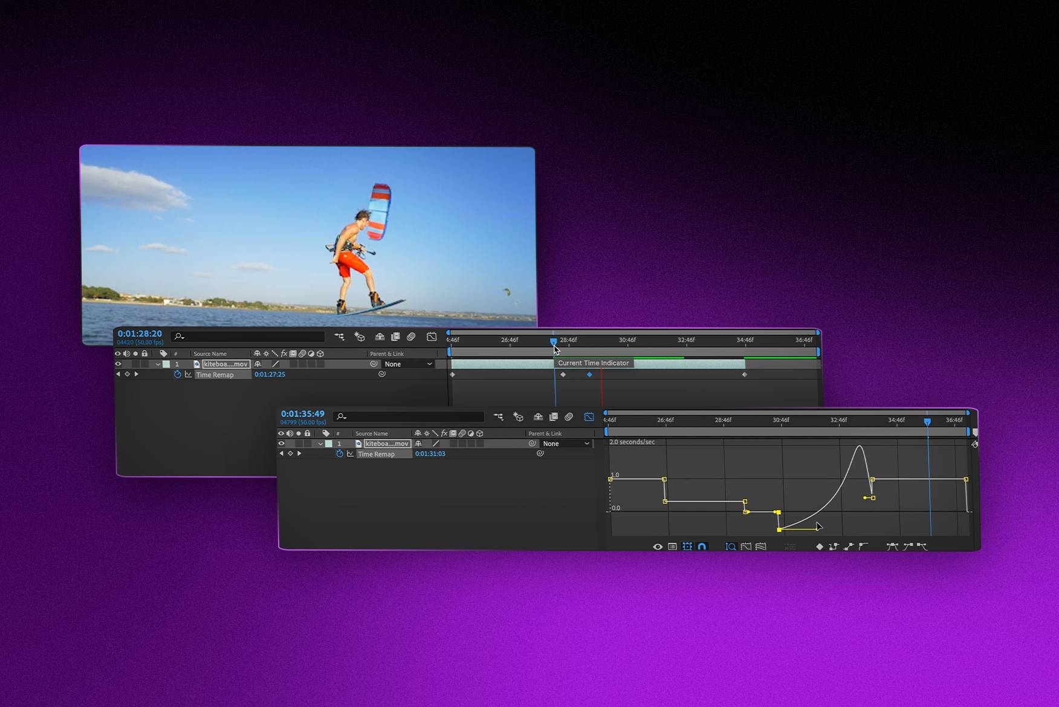
Task: Collapse the kiteboa....mov layer properties chevron
Action: click(x=320, y=444)
